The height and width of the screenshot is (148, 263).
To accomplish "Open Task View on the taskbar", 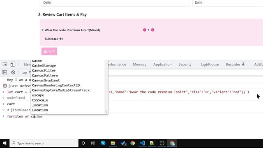I will tap(93, 143).
